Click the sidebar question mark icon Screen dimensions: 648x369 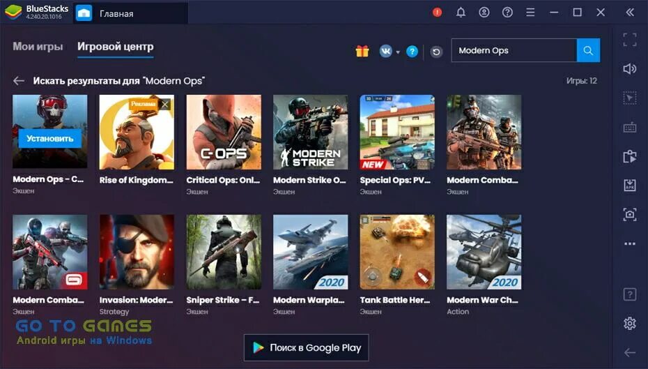(x=630, y=294)
